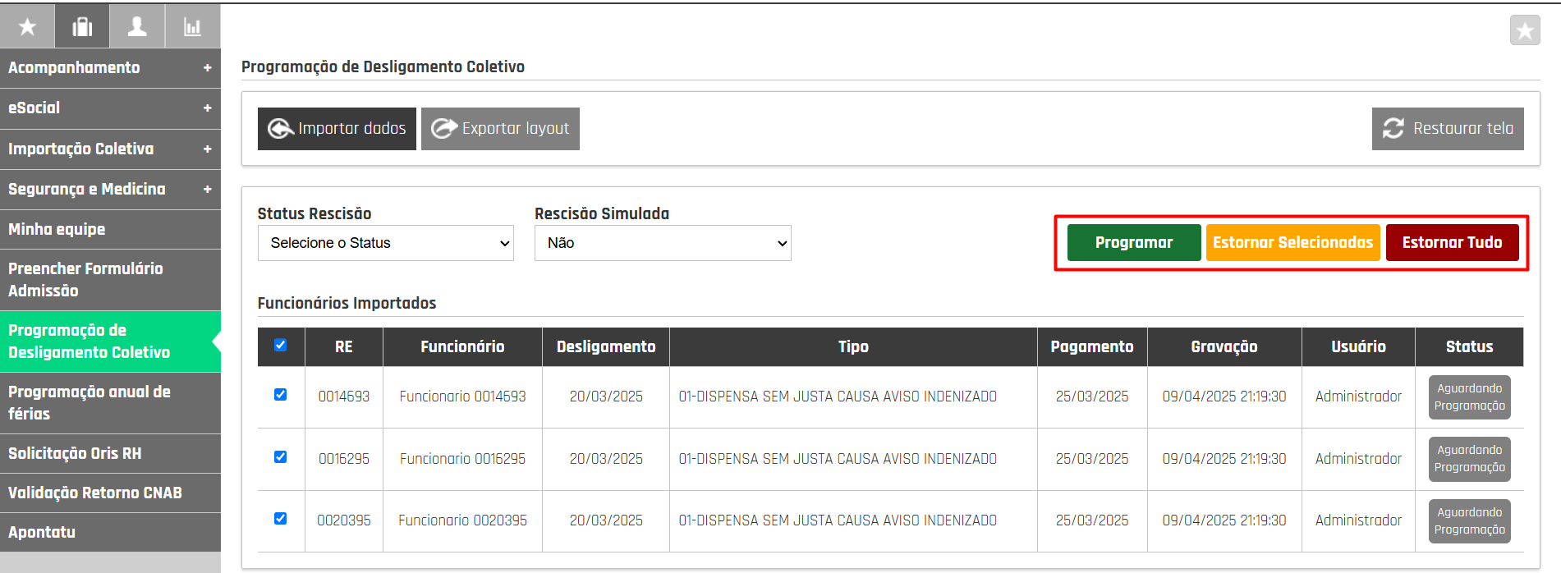Viewport: 1561px width, 573px height.
Task: Select Programação de Desligamento Coletivo menu
Action: coord(110,342)
